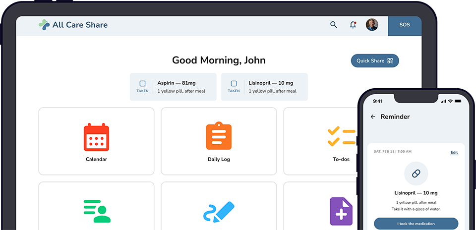Click the Daily Log label
Screen dimensions: 476x230
coord(219,159)
